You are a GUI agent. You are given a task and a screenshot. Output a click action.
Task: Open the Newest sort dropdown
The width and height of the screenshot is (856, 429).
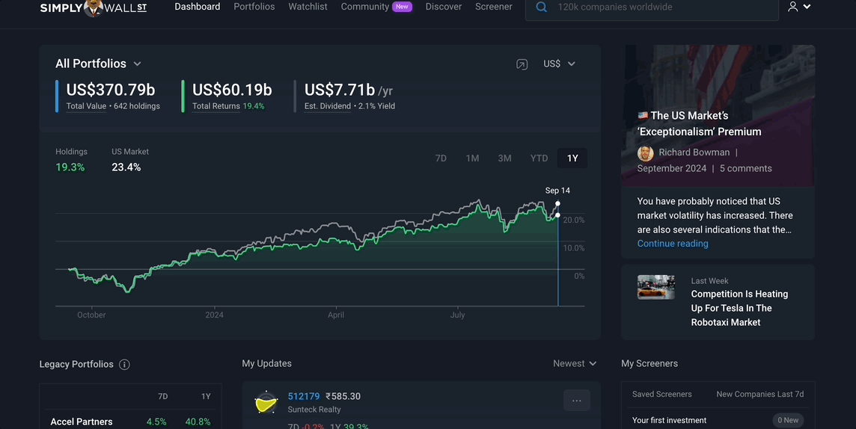[575, 363]
